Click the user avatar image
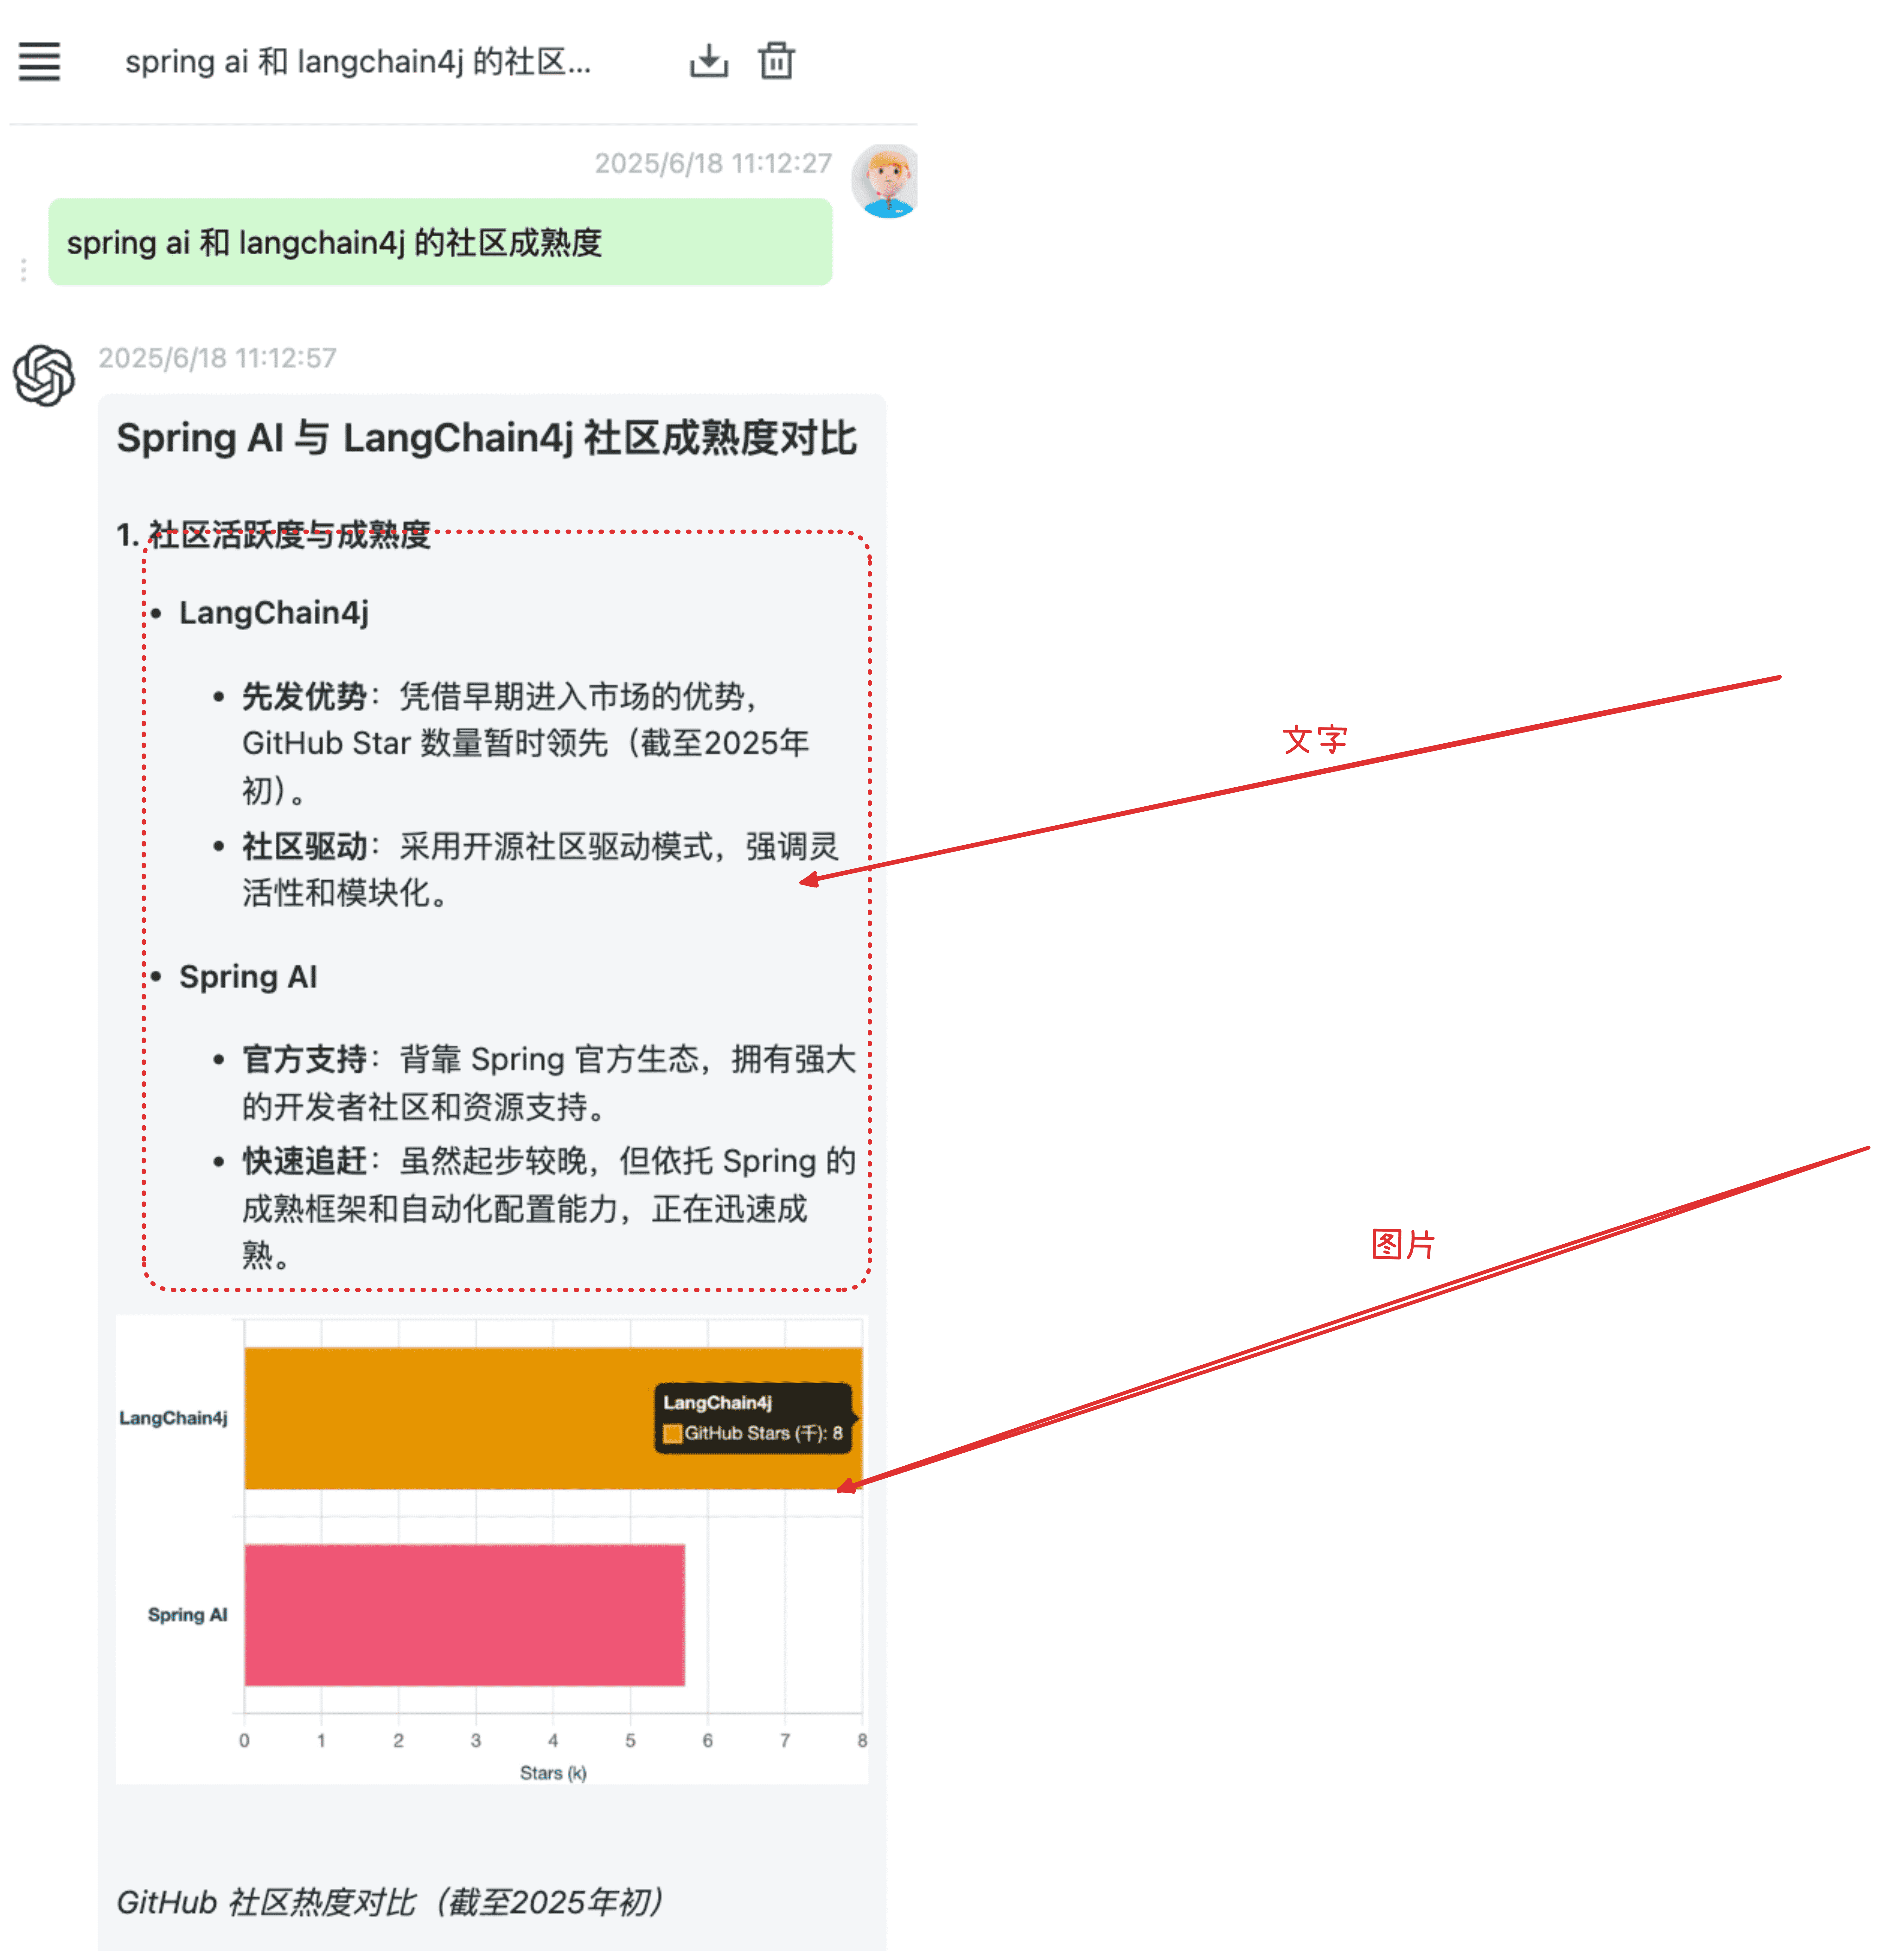The image size is (1878, 1960). pyautogui.click(x=885, y=181)
